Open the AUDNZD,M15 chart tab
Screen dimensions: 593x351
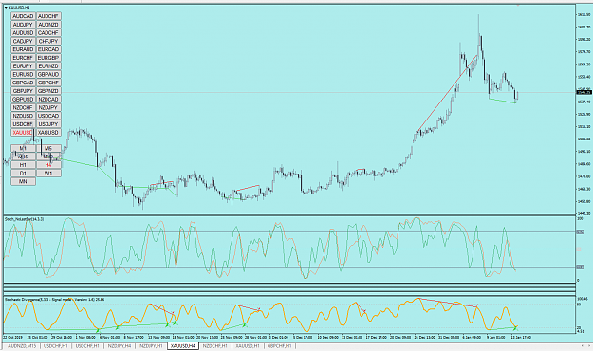pyautogui.click(x=22, y=346)
